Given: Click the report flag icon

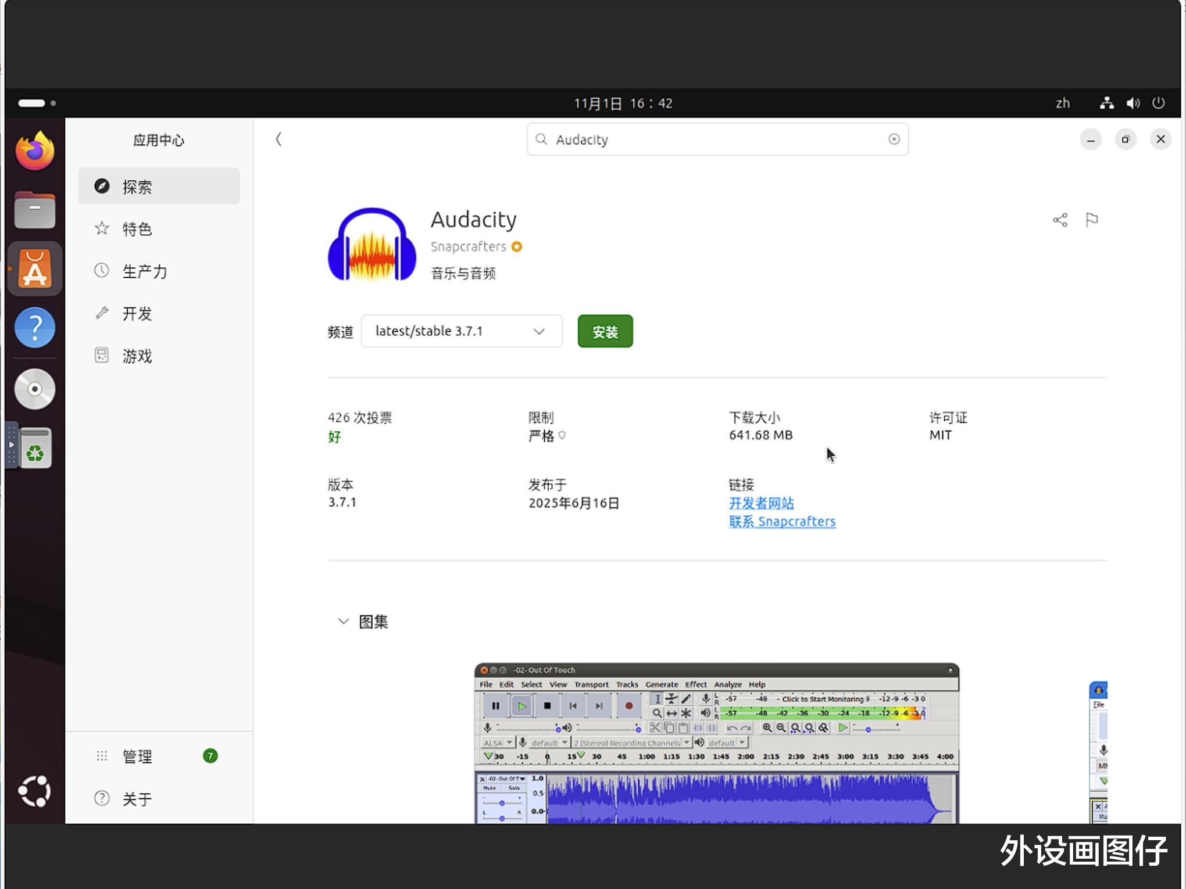Looking at the screenshot, I should 1091,220.
